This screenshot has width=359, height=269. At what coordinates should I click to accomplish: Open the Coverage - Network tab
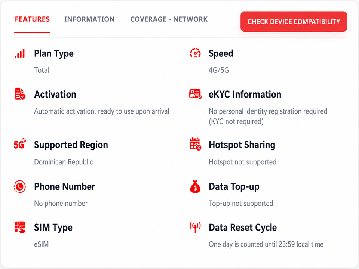(x=169, y=19)
